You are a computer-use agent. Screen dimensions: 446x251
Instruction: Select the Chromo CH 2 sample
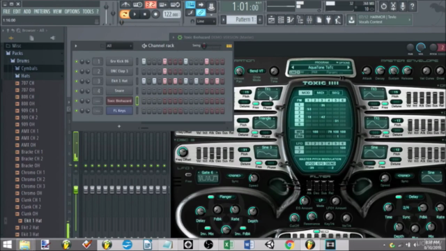click(33, 180)
